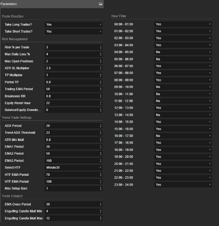Click the Hour Filter section heading
219x226 pixels.
119,16
